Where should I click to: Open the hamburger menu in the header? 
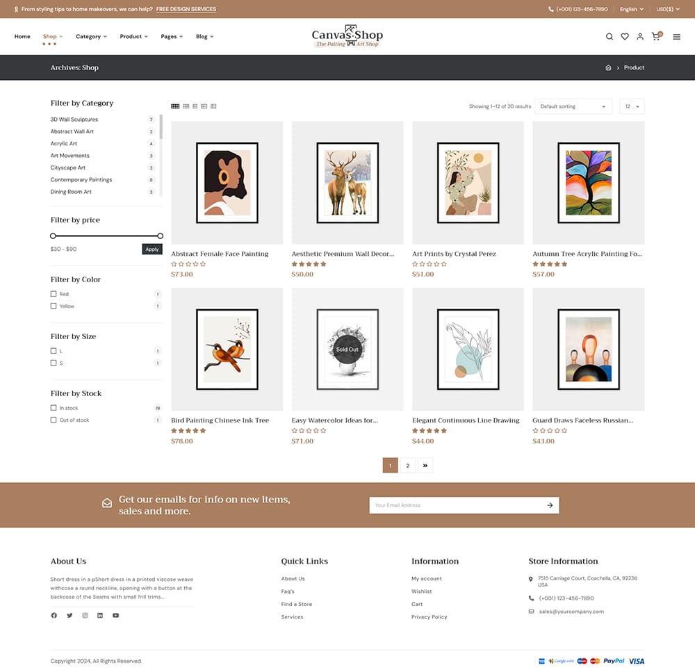pos(676,37)
